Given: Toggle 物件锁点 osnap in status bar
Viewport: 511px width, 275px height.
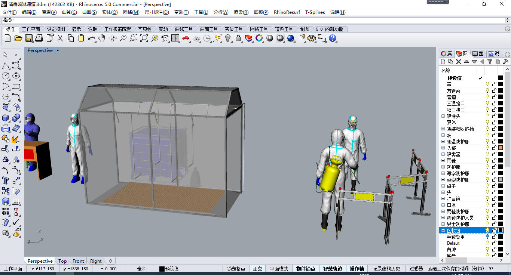Looking at the screenshot, I should pos(306,269).
